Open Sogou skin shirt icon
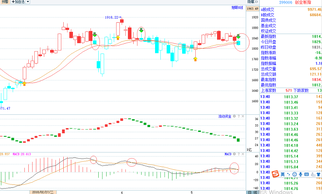This screenshot has width=322, height=194. (x=318, y=174)
